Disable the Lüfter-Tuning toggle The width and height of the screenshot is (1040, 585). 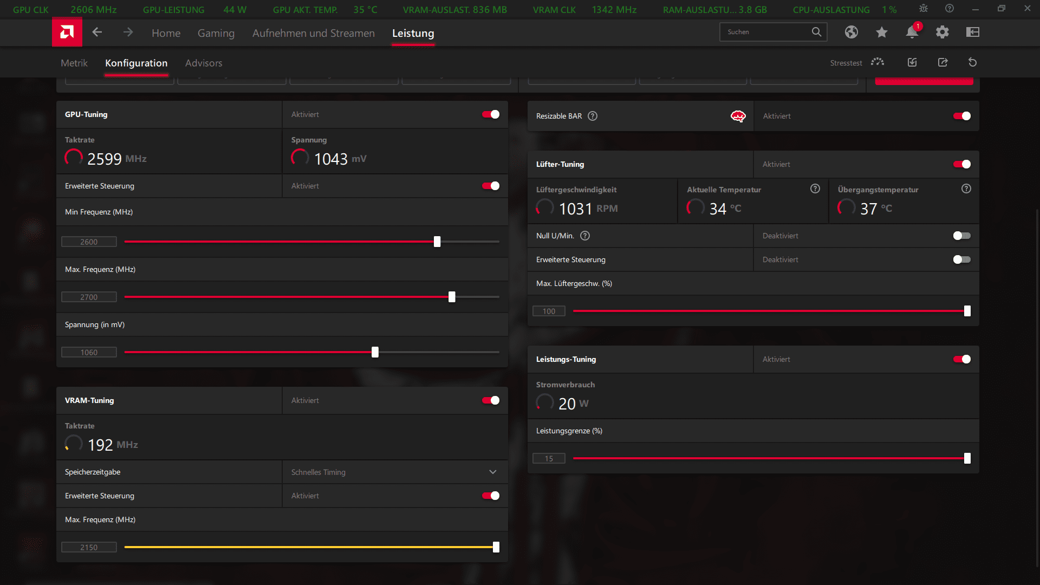(x=962, y=164)
